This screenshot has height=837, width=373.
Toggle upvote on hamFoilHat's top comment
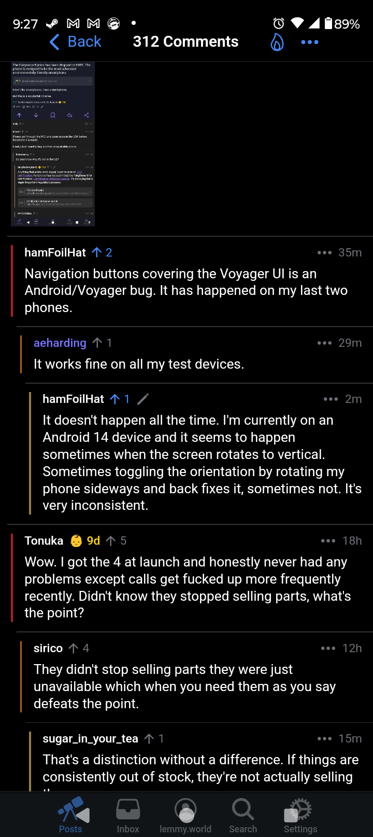tap(97, 252)
